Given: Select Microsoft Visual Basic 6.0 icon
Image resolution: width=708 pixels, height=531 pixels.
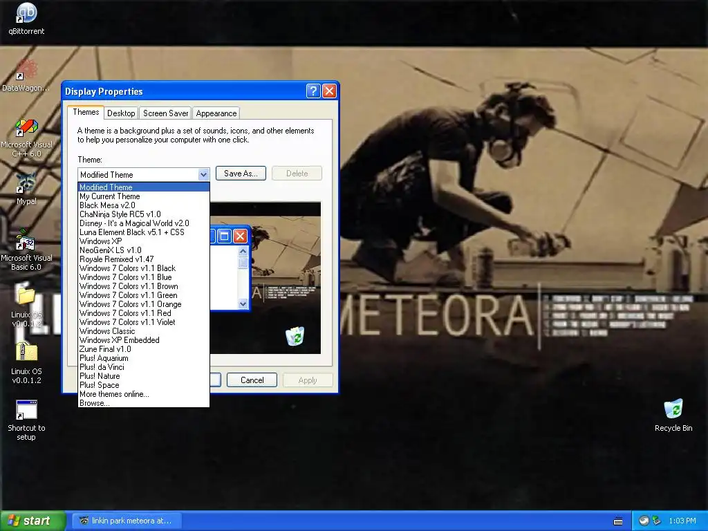Looking at the screenshot, I should tap(26, 250).
